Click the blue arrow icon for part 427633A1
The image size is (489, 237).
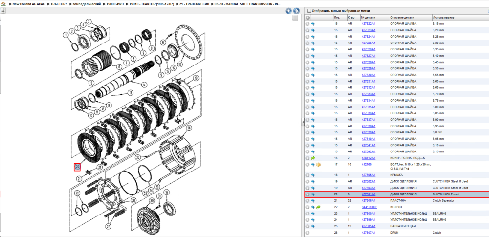tap(313, 94)
